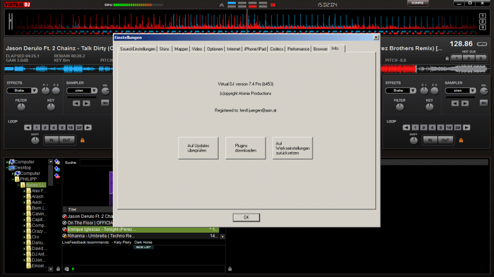This screenshot has width=494, height=277.
Task: Click loop OUT button on left deck
Action: click(x=67, y=140)
